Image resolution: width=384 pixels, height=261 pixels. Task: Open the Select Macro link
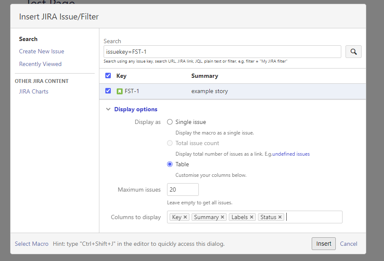pos(32,244)
